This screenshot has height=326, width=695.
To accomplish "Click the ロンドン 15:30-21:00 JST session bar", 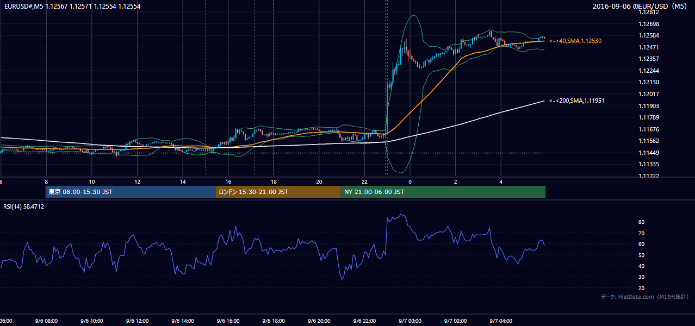I will click(x=278, y=192).
